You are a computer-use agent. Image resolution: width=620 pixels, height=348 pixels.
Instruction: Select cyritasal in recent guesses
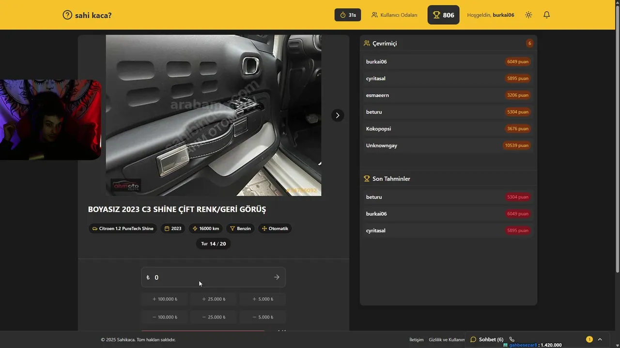pos(448,231)
